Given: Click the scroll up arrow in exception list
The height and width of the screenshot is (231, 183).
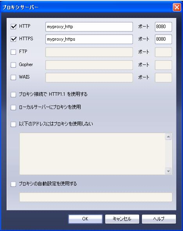Looking at the screenshot, I should tap(169, 137).
